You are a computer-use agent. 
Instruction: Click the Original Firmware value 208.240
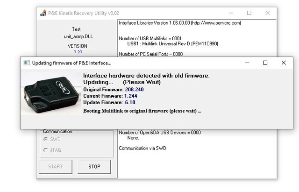coord(134,89)
